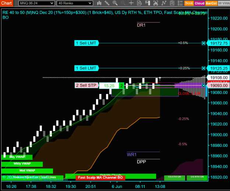Click the Mnt VWAP label
This screenshot has width=230, height=191.
point(27,170)
